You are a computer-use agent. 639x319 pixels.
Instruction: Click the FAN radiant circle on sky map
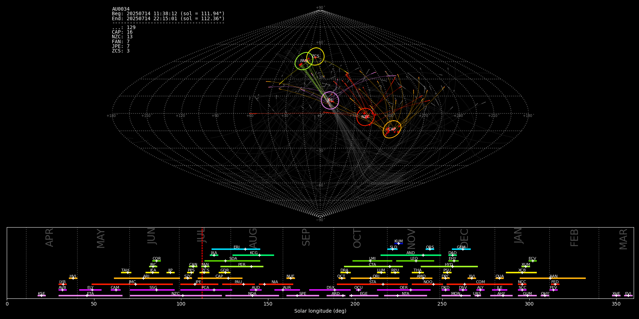point(304,61)
